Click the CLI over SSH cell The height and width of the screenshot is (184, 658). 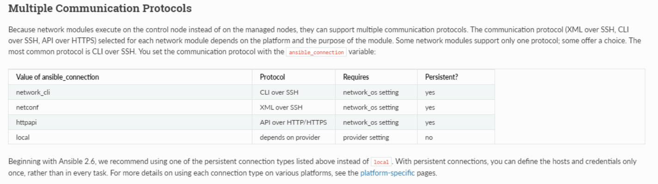pyautogui.click(x=294, y=92)
